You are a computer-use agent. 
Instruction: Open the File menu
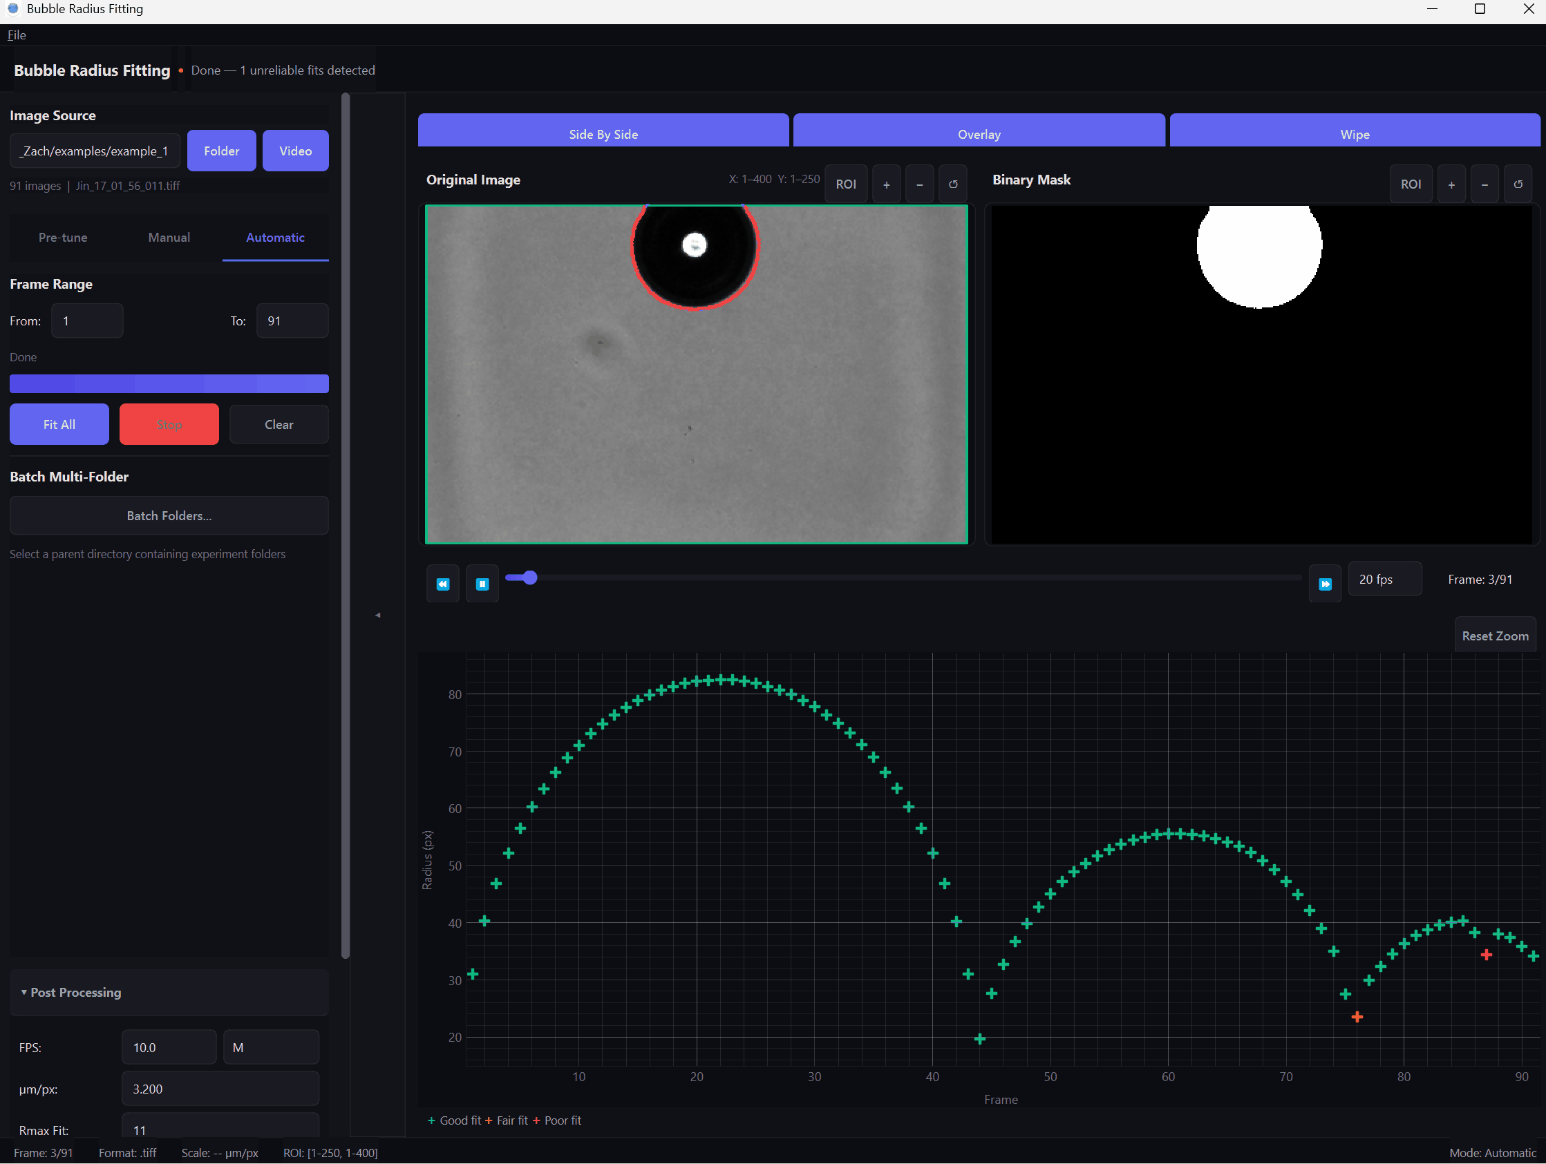[x=16, y=35]
